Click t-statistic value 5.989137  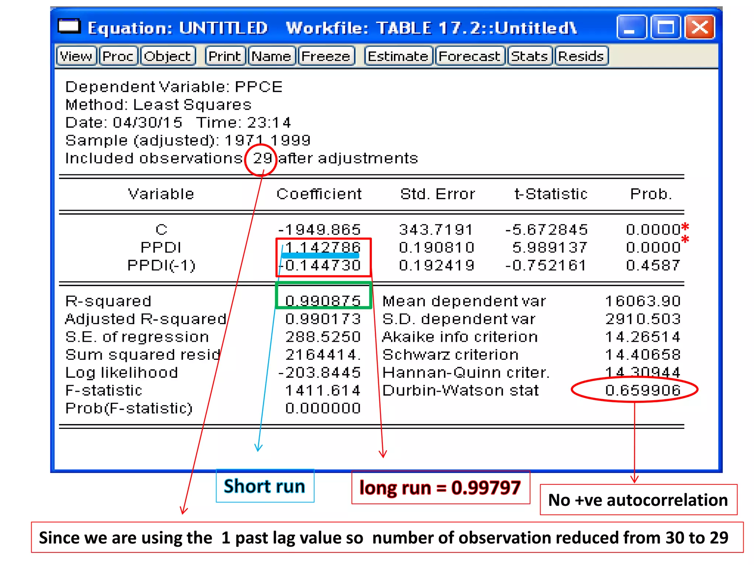(x=550, y=248)
